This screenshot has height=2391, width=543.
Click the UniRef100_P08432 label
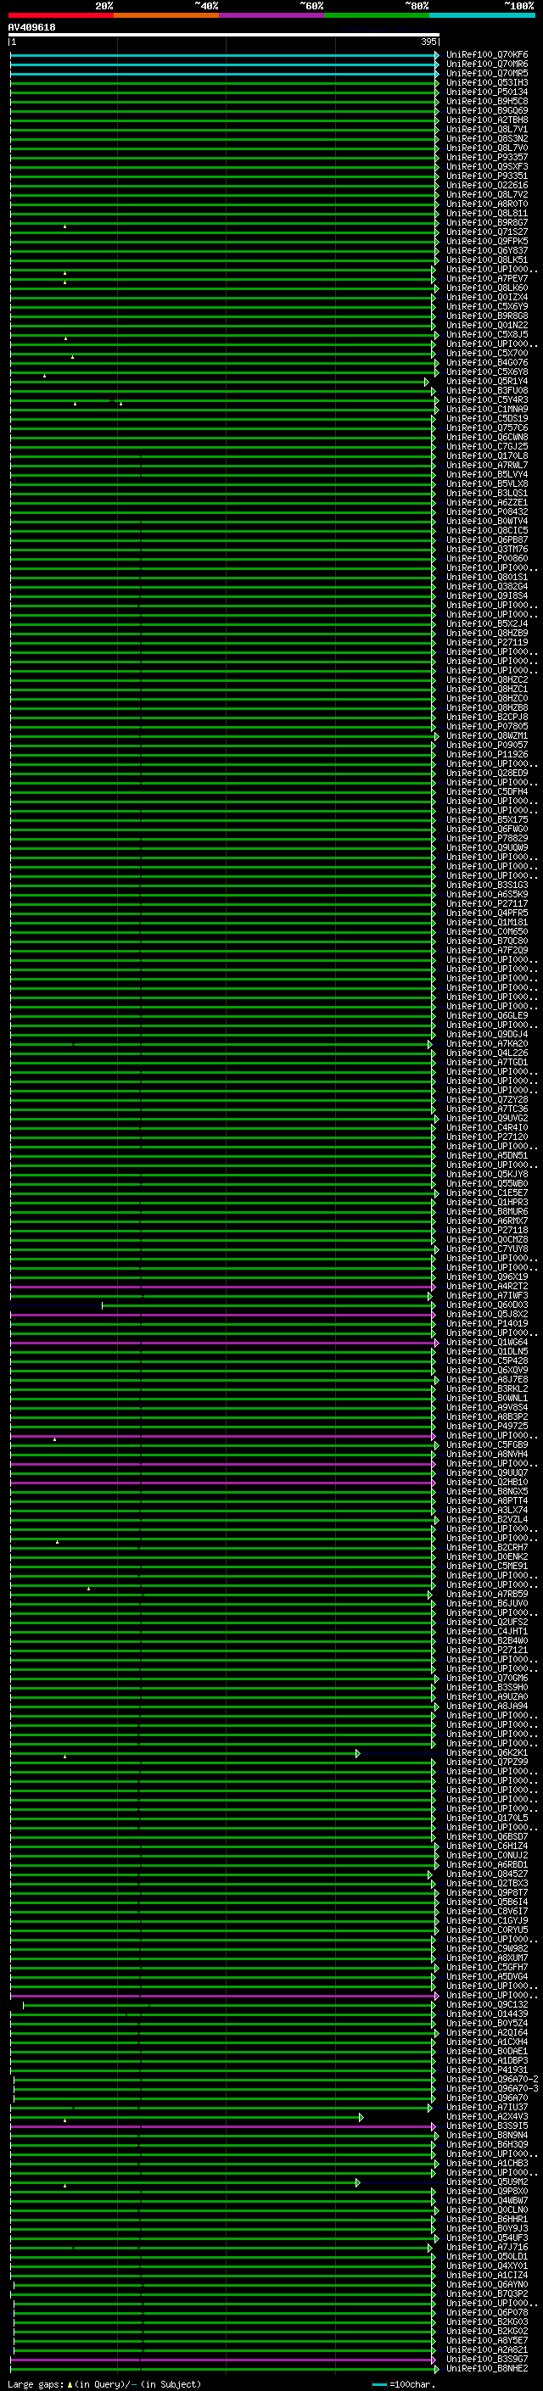click(487, 511)
